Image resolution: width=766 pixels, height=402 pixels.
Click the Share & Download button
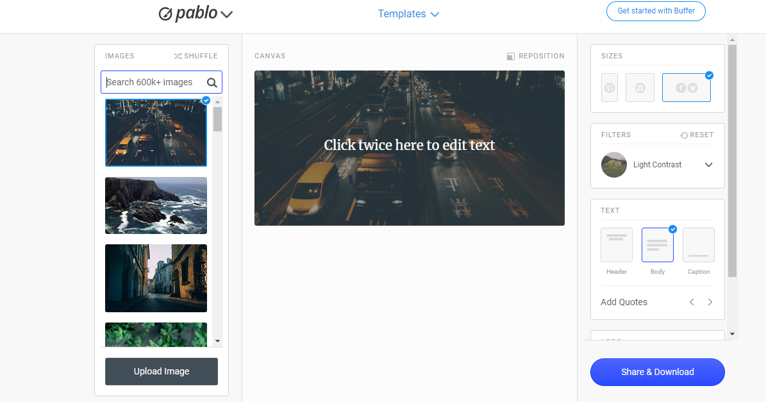point(657,372)
